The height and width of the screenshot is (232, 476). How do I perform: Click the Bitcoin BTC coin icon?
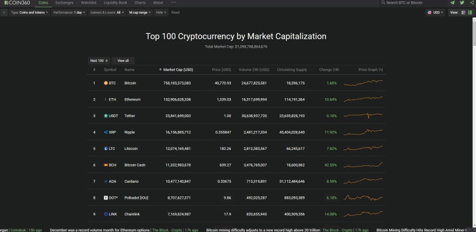(106, 83)
